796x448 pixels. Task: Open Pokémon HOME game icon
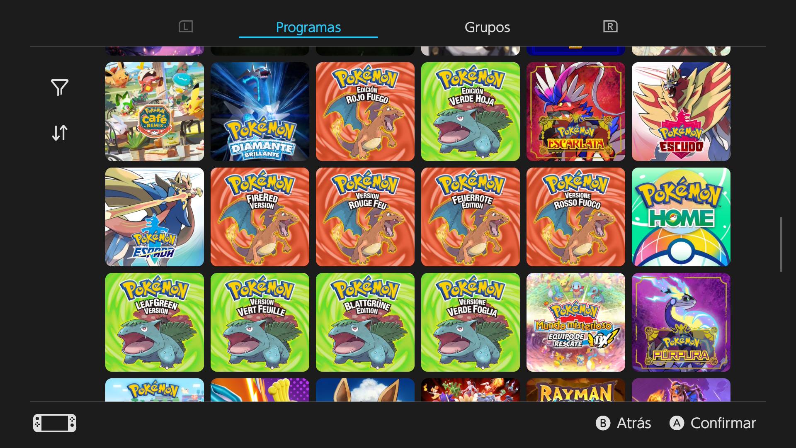point(681,217)
